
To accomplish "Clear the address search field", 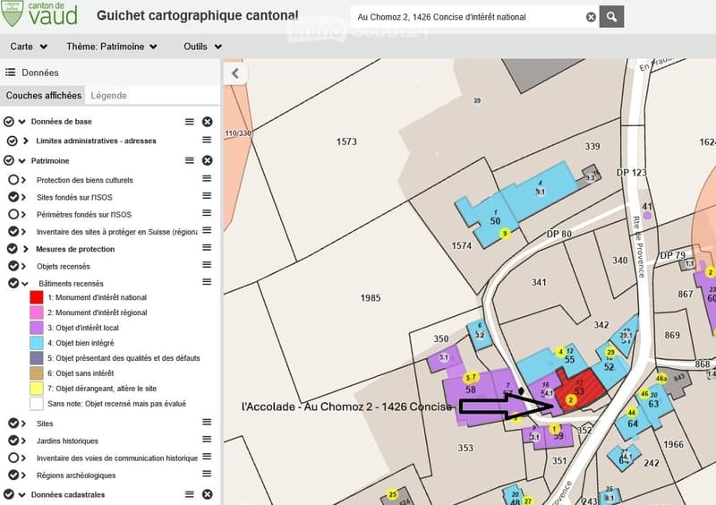I will [591, 17].
